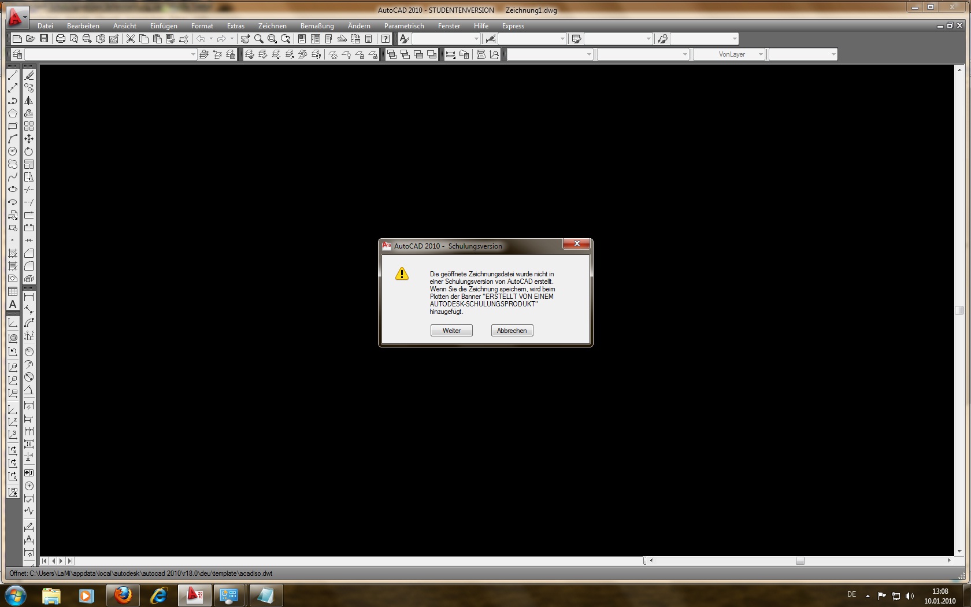Viewport: 971px width, 607px height.
Task: Open the AutoCAD application menu button
Action: pyautogui.click(x=17, y=17)
